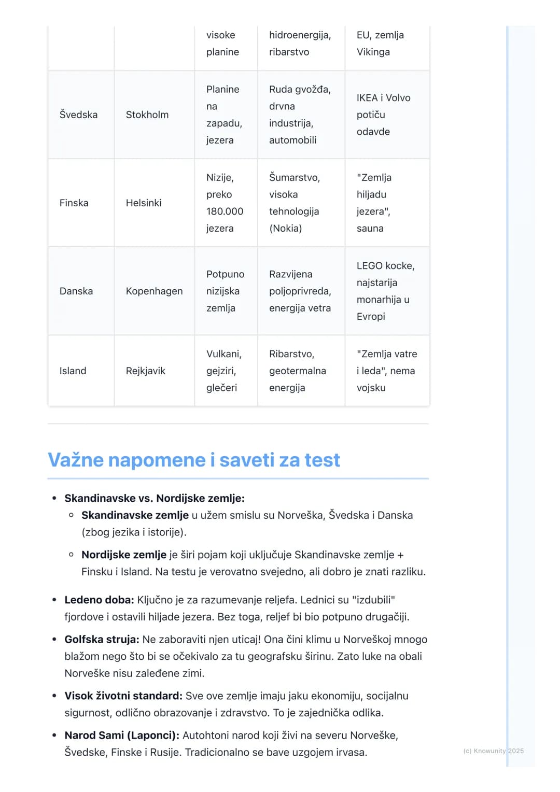
Task: Click the "Skandinavske vs. Nordijske zemlje:" bullet
Action: click(155, 498)
